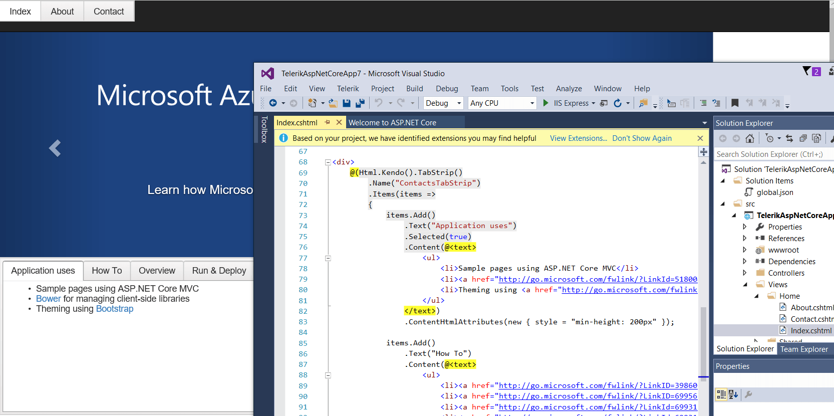
Task: Select the How To tab in the web page
Action: coord(107,271)
